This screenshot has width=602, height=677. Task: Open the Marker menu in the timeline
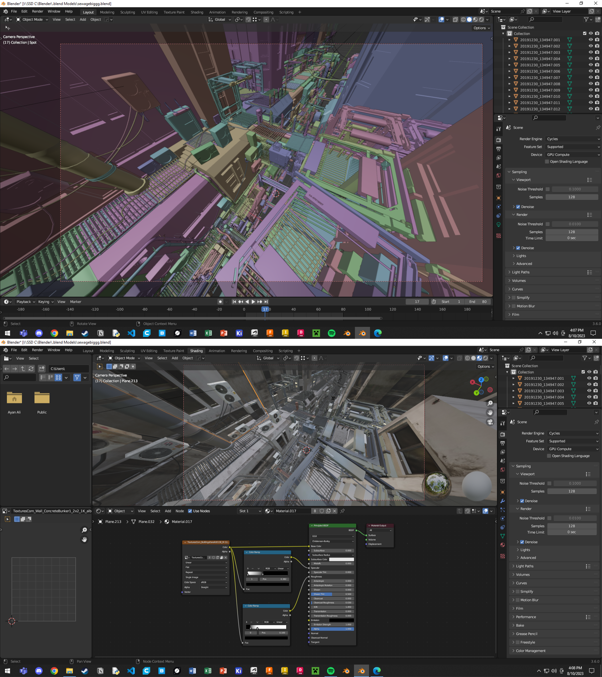[76, 302]
